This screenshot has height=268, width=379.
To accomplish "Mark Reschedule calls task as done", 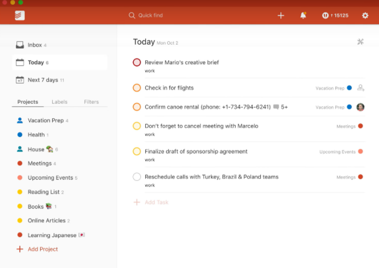I will click(x=137, y=177).
